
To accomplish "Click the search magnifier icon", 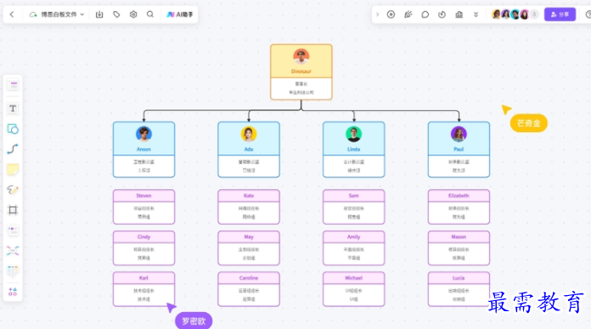I will click(x=150, y=14).
